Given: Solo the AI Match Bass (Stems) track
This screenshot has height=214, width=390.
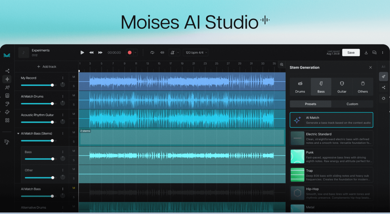Looking at the screenshot, I should [73, 141].
